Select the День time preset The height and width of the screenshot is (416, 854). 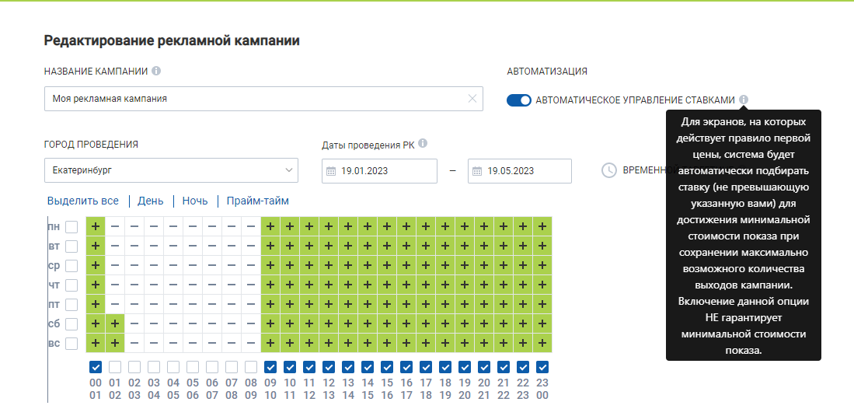(x=150, y=201)
